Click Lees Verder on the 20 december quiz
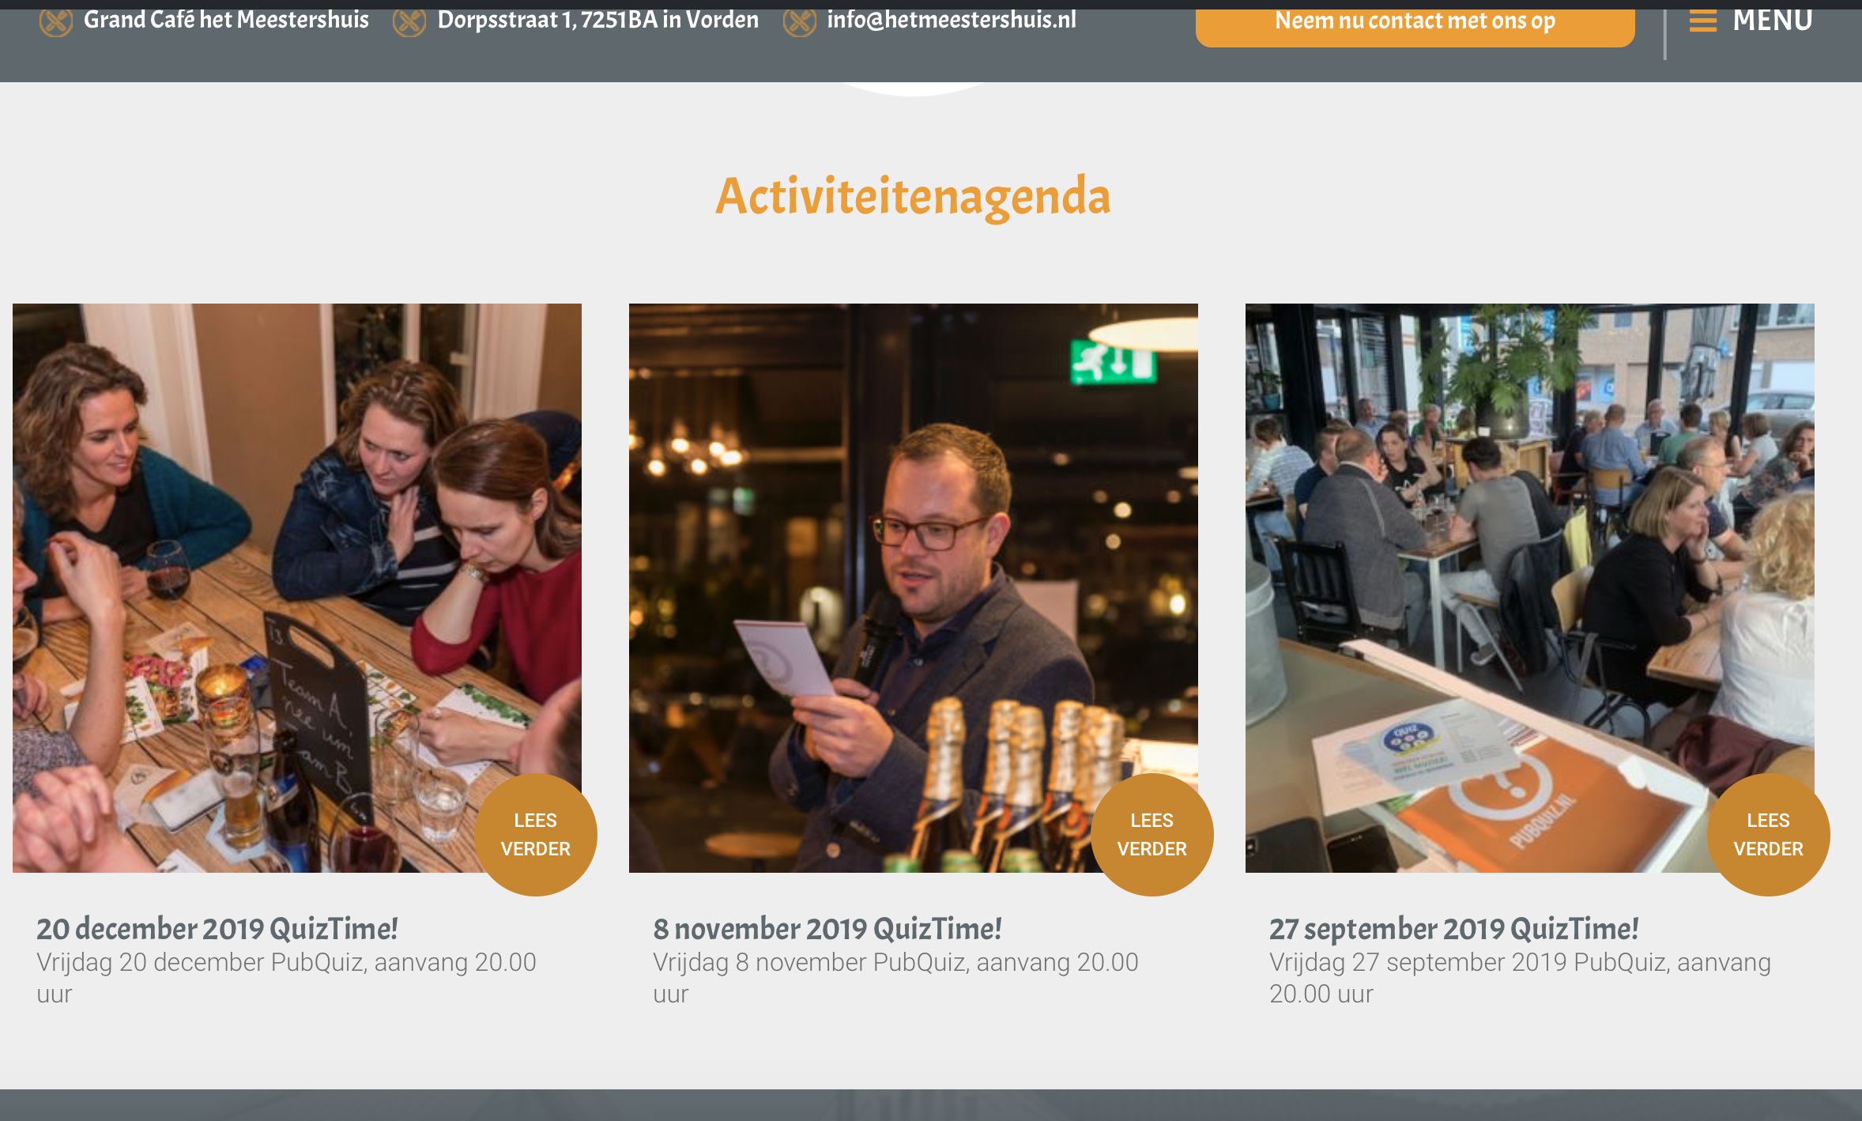Screen dimensions: 1862x1121 pyautogui.click(x=536, y=835)
